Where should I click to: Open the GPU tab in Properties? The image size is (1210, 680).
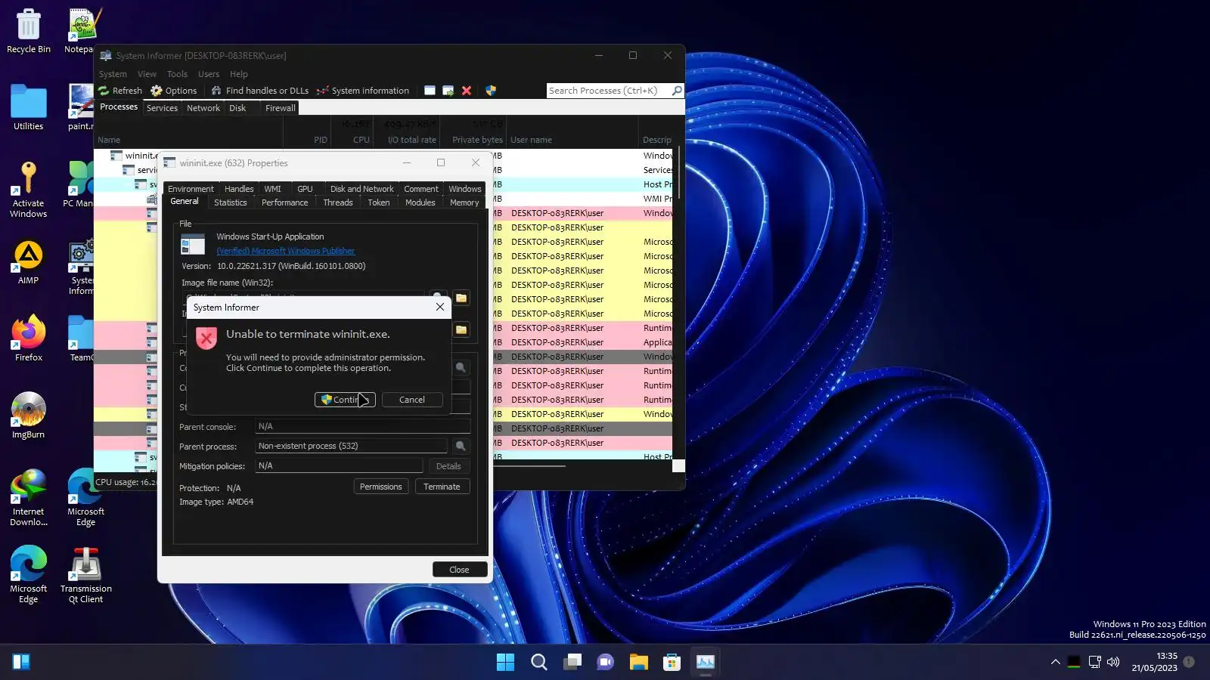click(305, 189)
